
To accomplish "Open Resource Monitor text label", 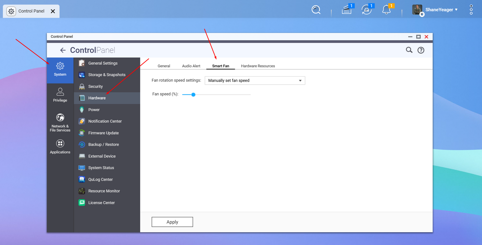I will pyautogui.click(x=104, y=191).
